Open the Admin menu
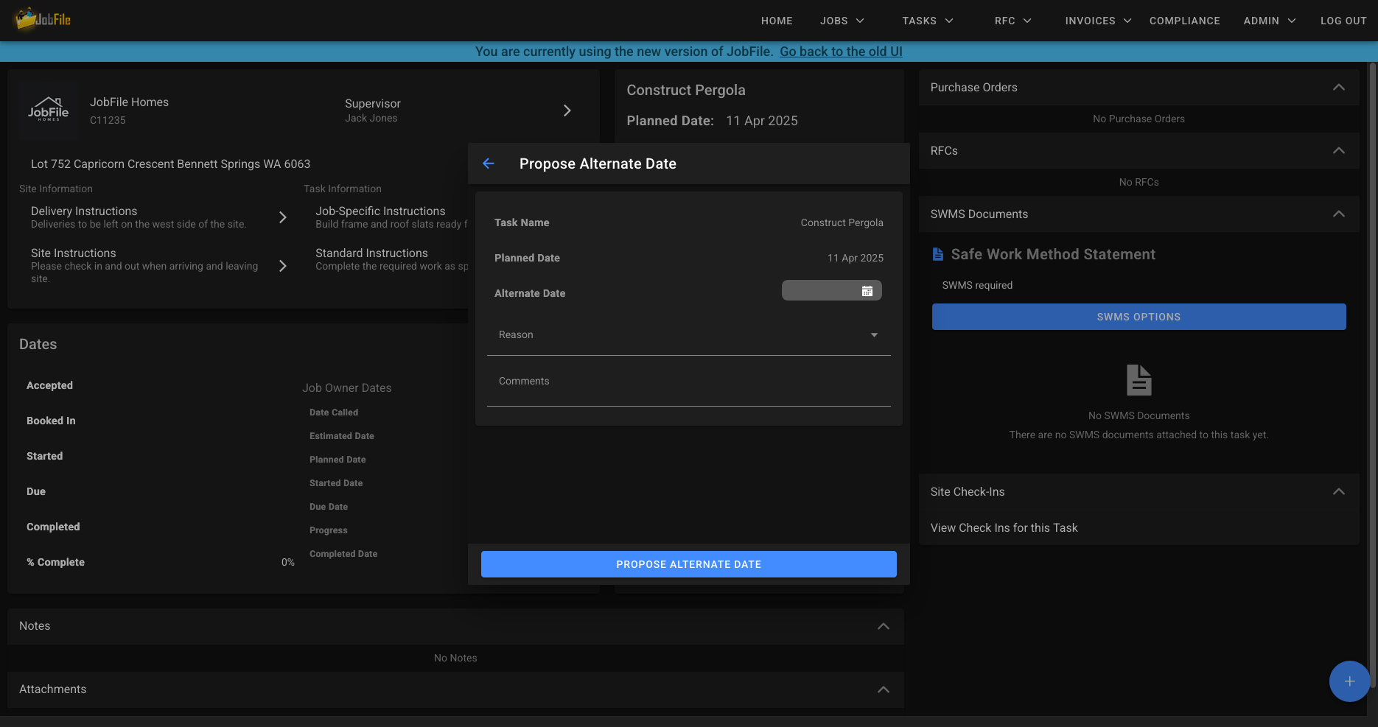 click(1270, 21)
